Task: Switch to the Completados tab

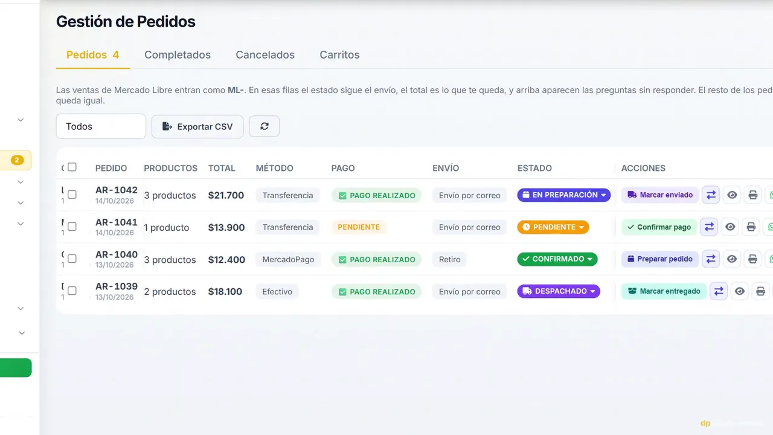Action: click(178, 55)
